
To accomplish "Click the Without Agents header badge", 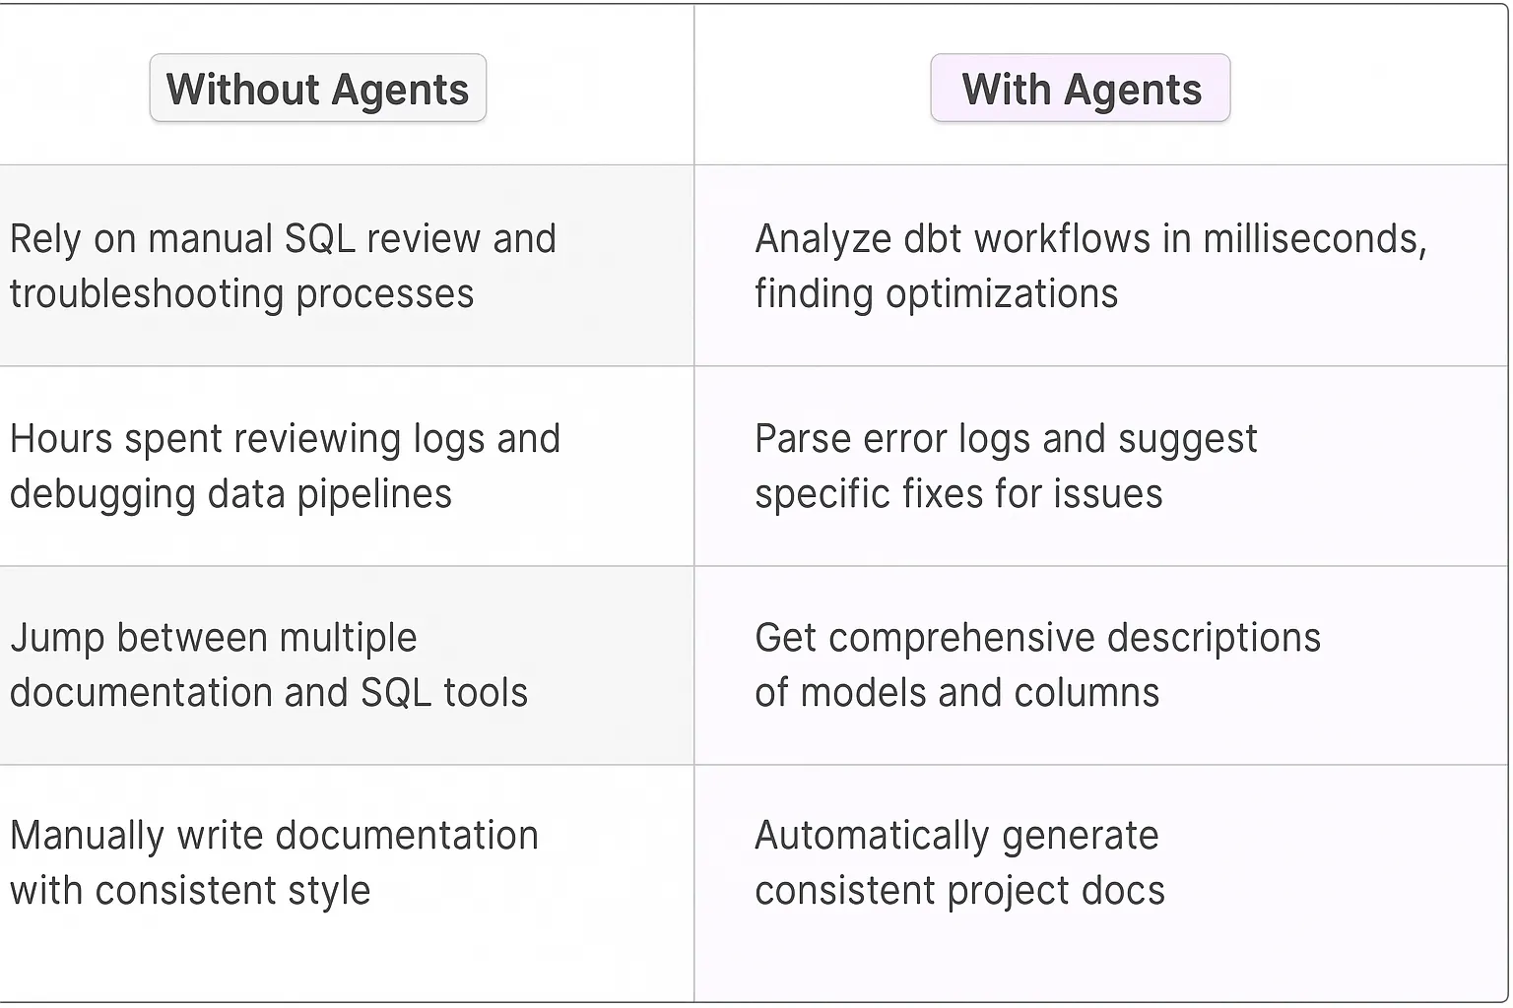I will tap(317, 89).
